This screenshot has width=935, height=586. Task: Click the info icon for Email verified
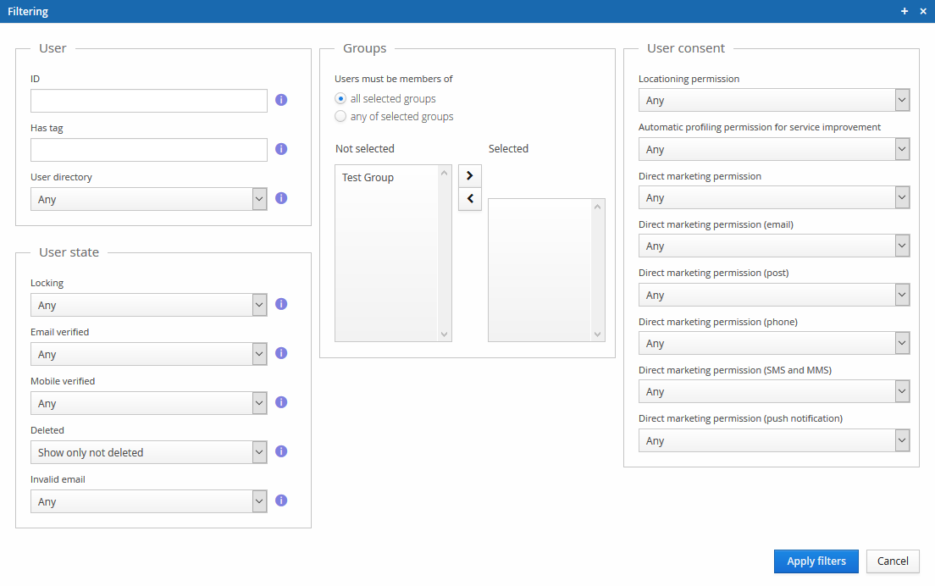pyautogui.click(x=281, y=353)
